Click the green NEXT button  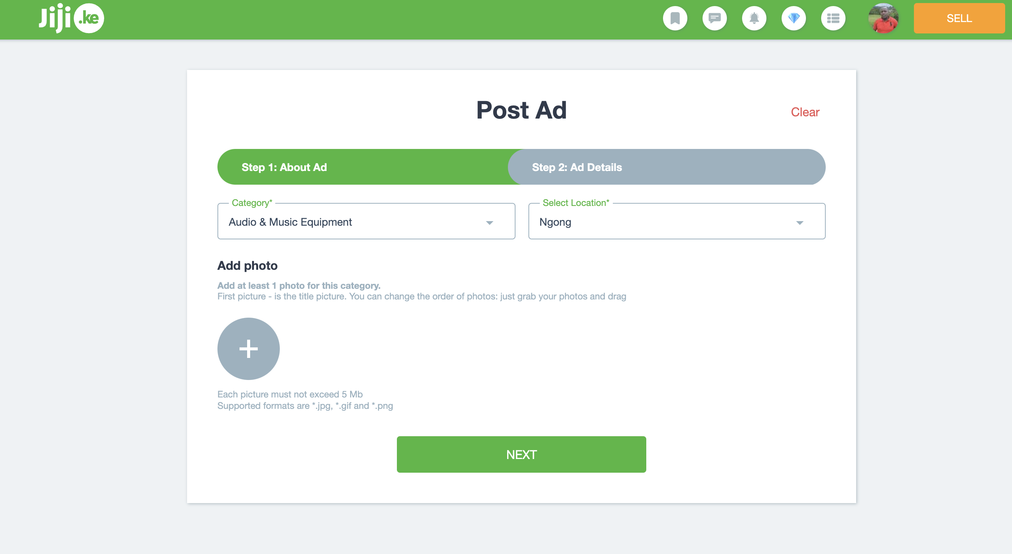coord(521,454)
